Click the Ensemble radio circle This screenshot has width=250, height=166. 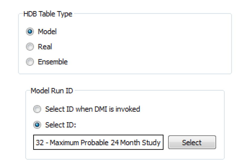tap(30, 62)
